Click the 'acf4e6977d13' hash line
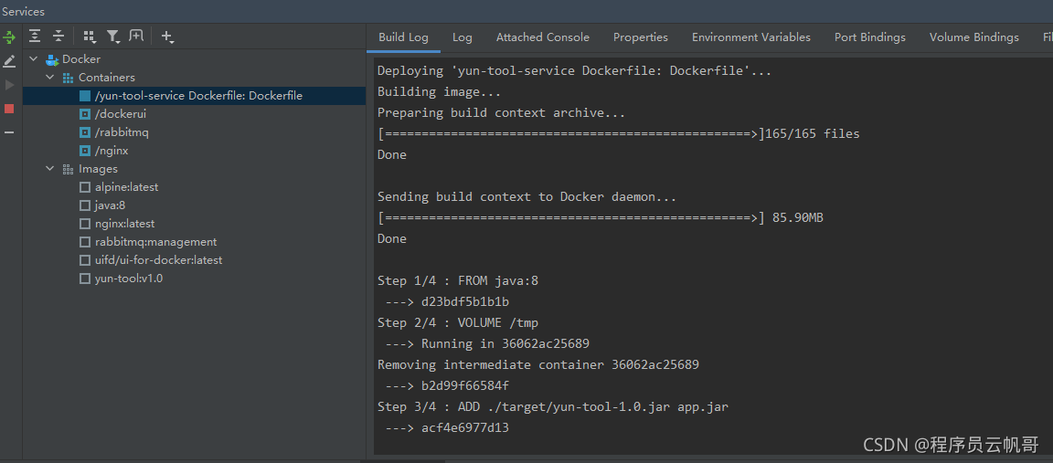Screen dimensions: 1053x463 click(447, 427)
